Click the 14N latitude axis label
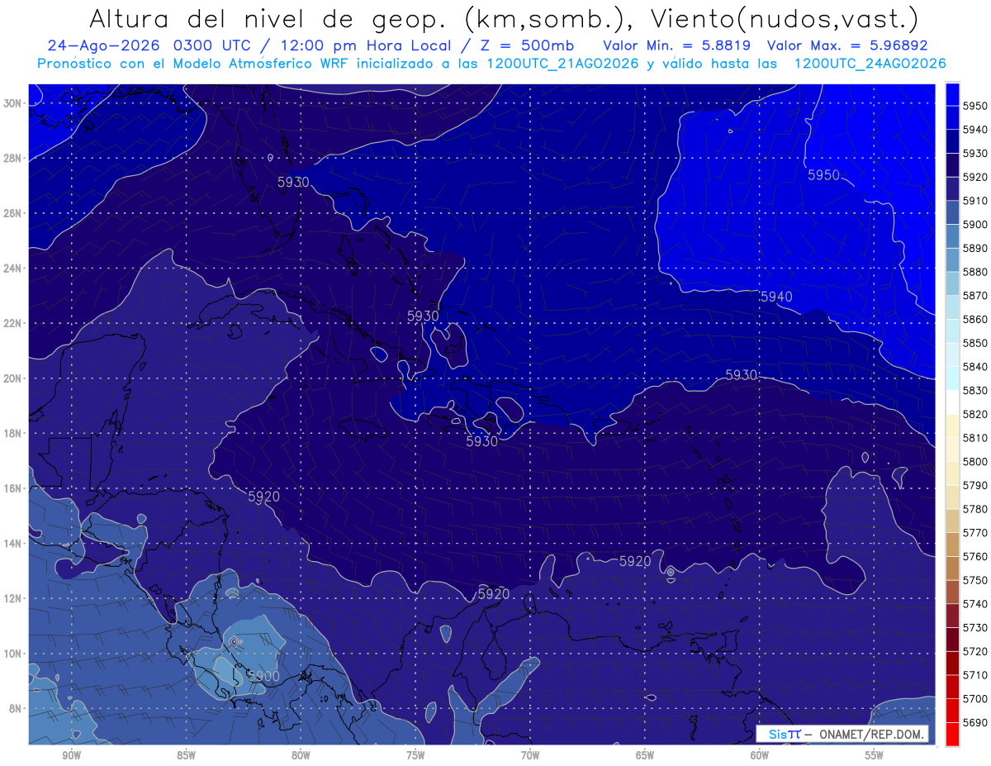991x766 pixels. tap(14, 543)
